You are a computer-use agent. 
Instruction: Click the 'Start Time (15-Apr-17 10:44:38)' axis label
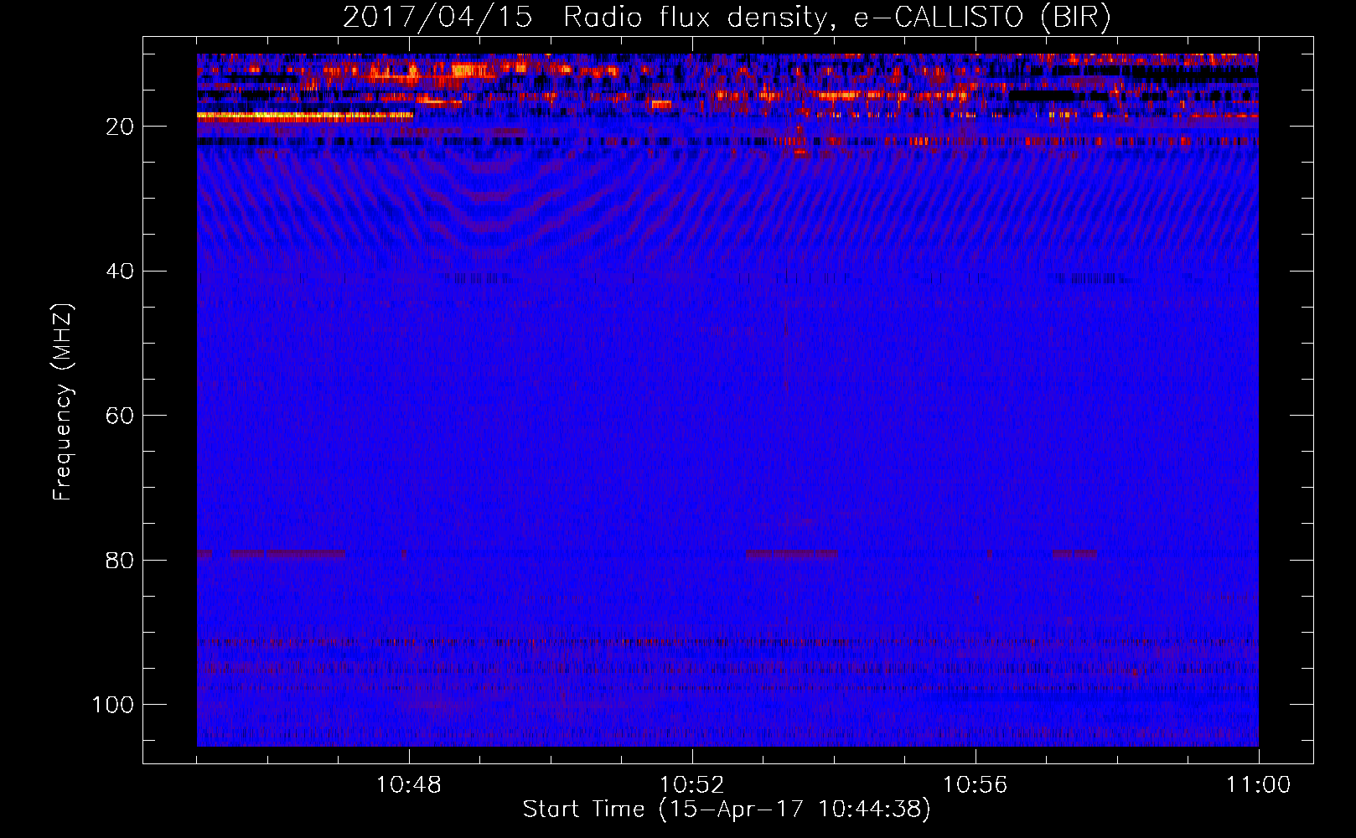pos(727,810)
